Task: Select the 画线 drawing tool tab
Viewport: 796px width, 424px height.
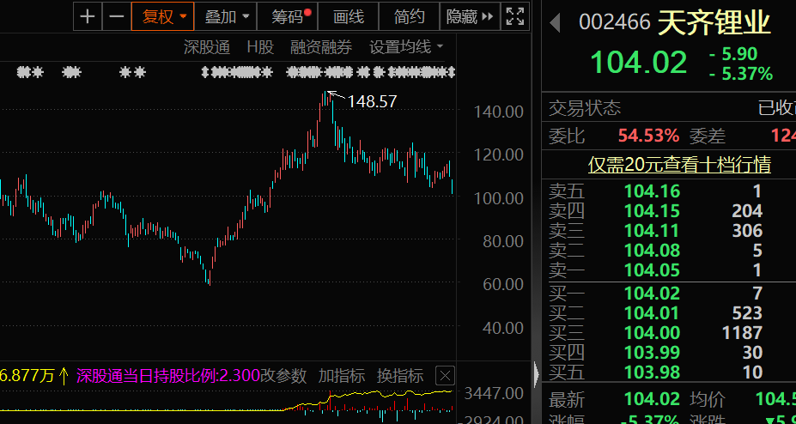Action: tap(349, 15)
